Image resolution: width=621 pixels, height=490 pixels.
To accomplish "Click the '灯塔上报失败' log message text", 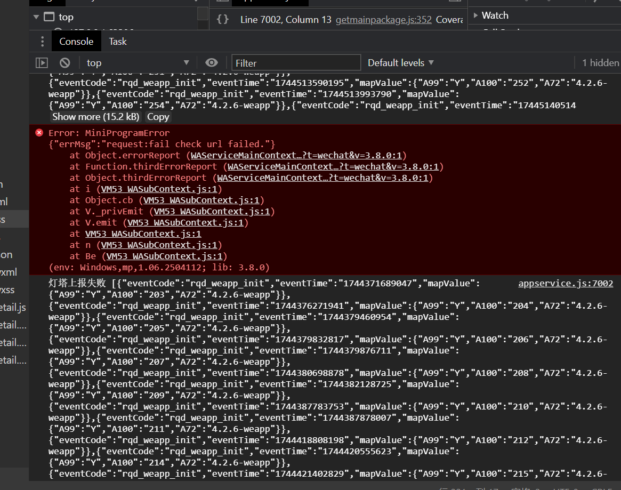I will coord(77,283).
